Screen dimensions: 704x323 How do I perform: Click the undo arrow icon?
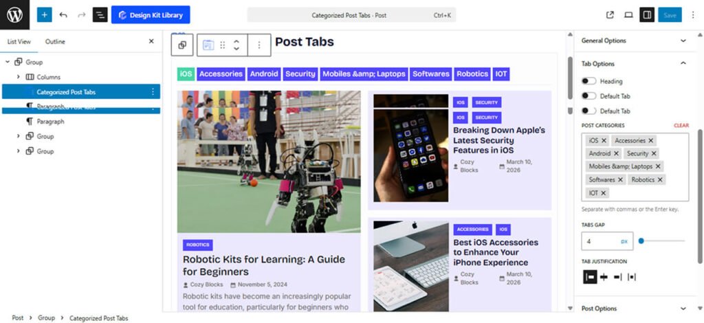63,15
